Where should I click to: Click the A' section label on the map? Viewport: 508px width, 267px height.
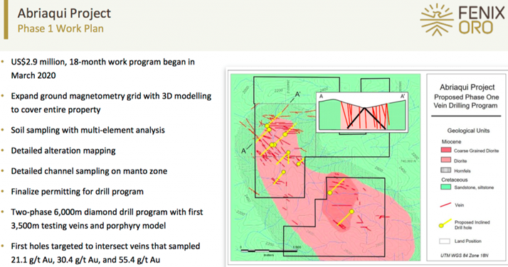297,94
